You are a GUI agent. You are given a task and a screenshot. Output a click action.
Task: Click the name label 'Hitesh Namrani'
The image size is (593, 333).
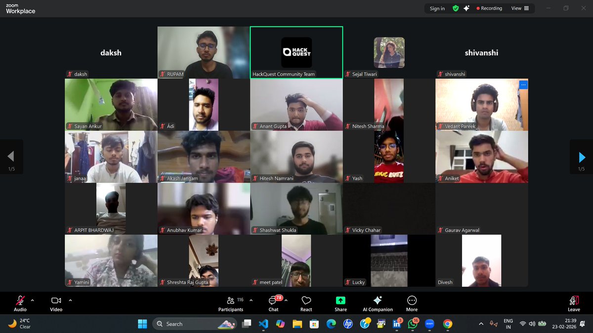coord(277,178)
